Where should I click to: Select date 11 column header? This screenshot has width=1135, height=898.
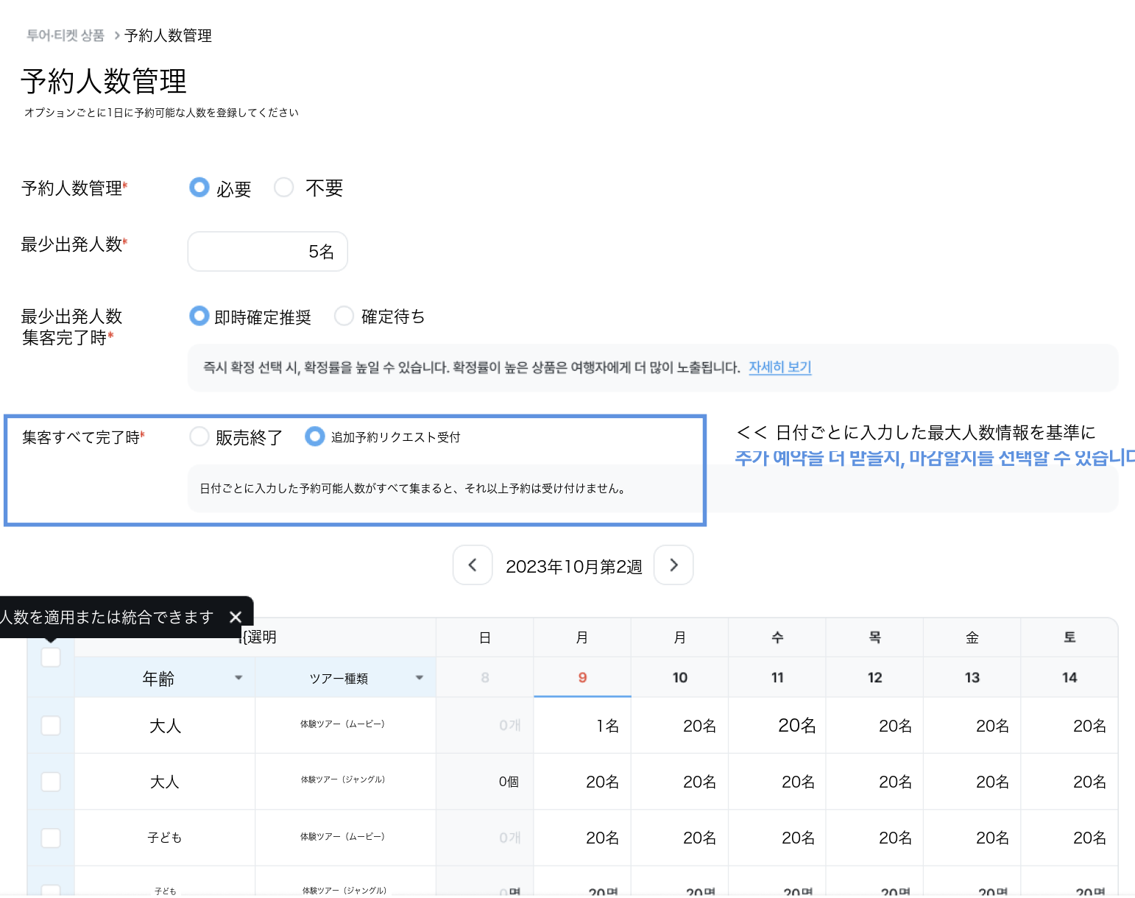pos(777,677)
